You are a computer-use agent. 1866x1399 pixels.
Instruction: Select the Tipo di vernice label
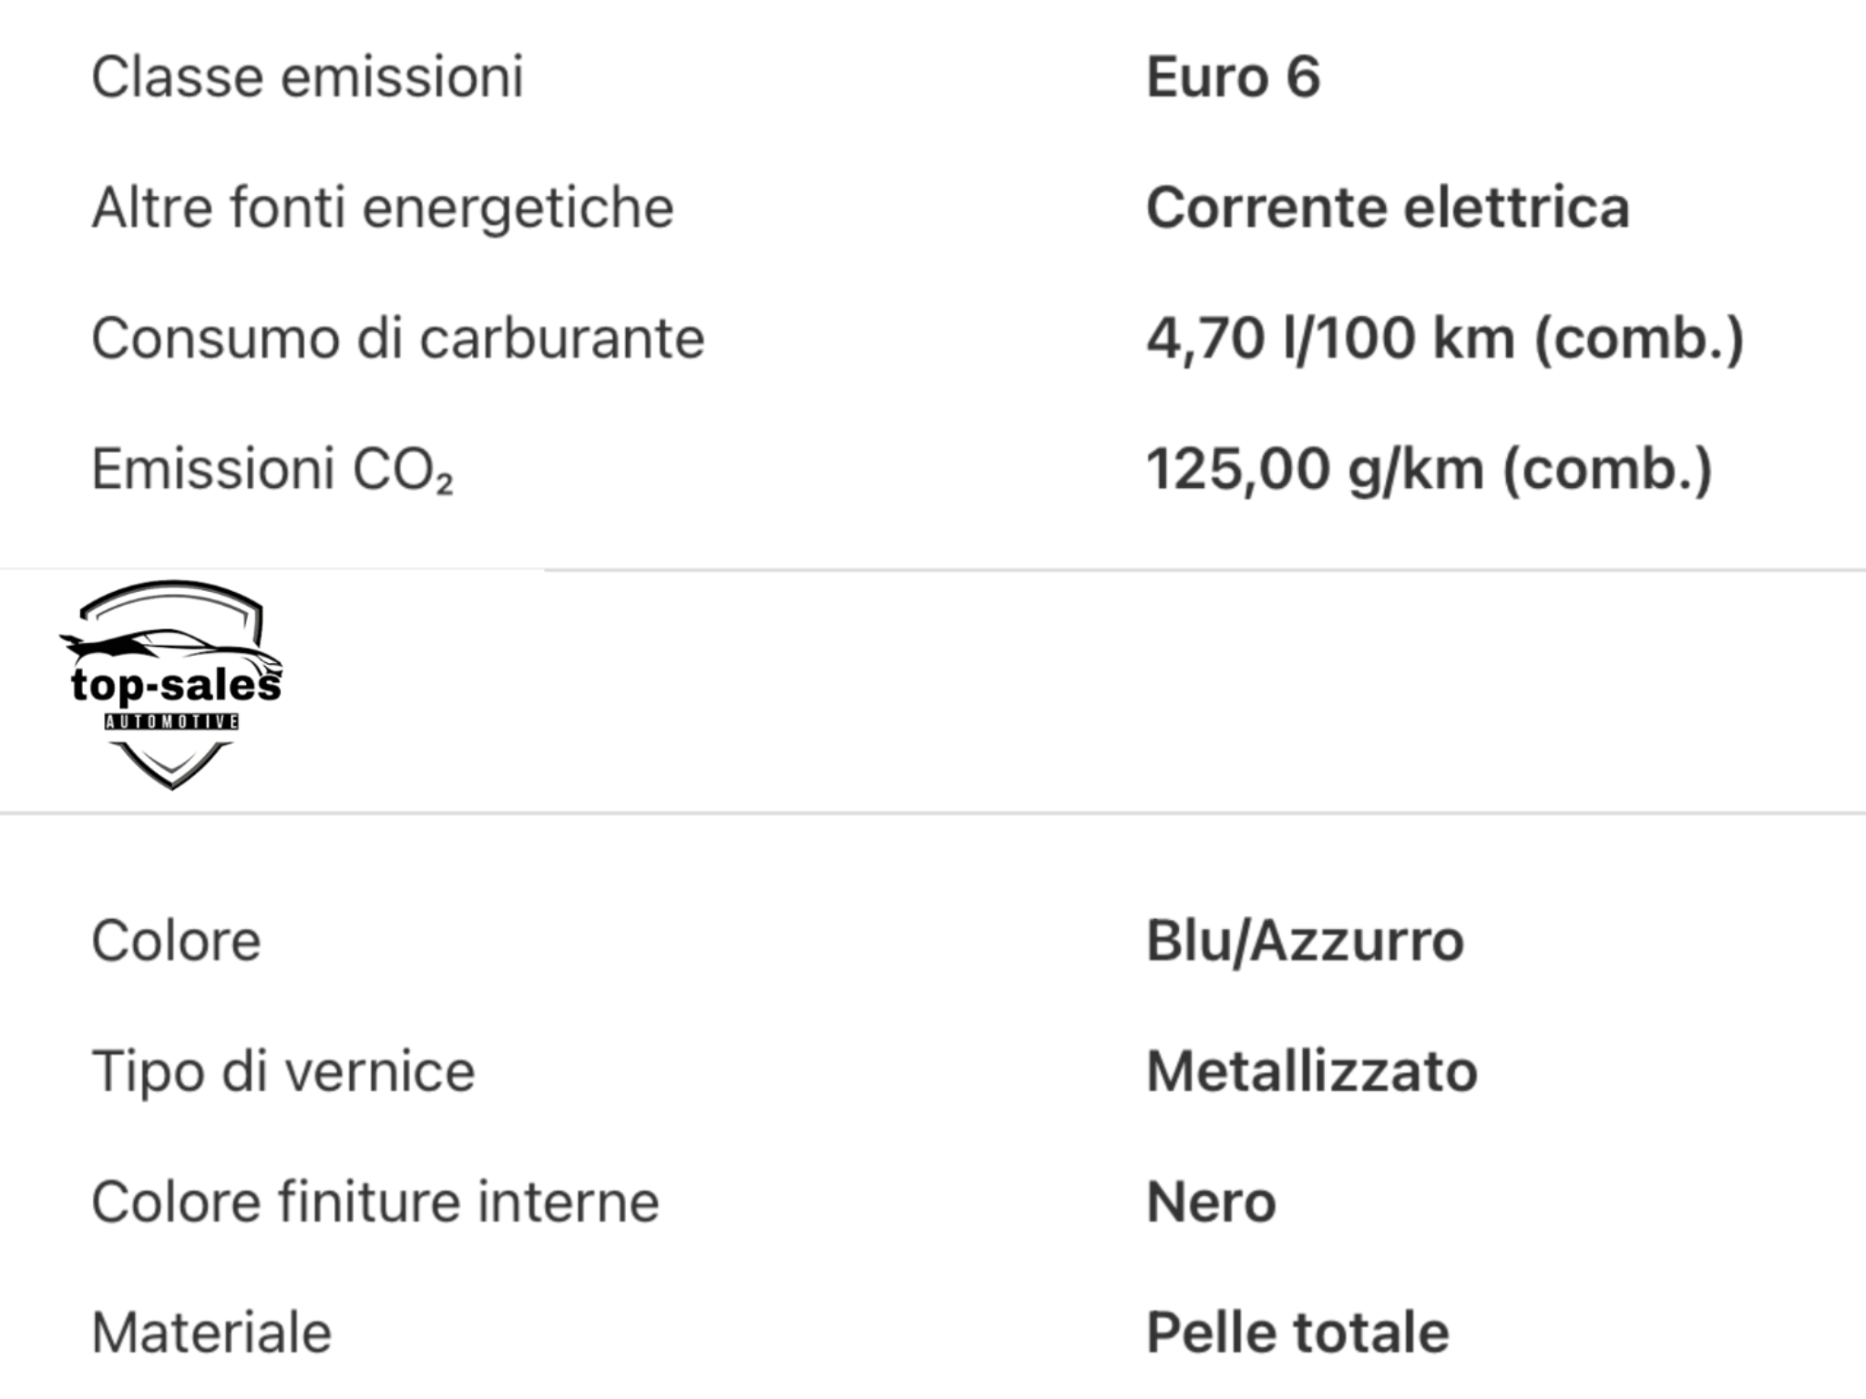283,1071
